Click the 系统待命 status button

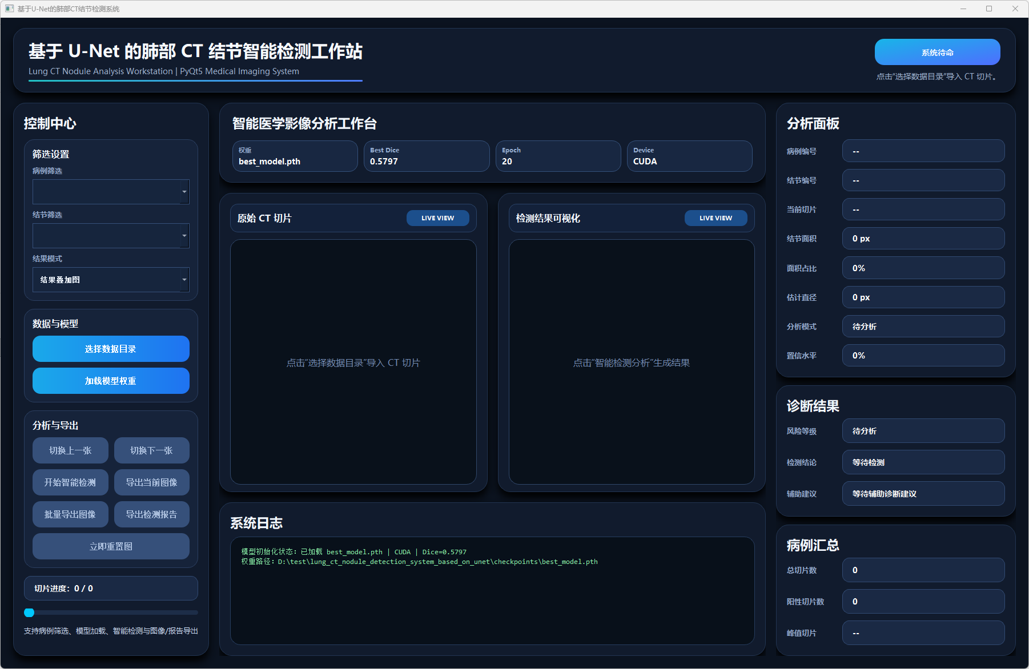point(937,52)
